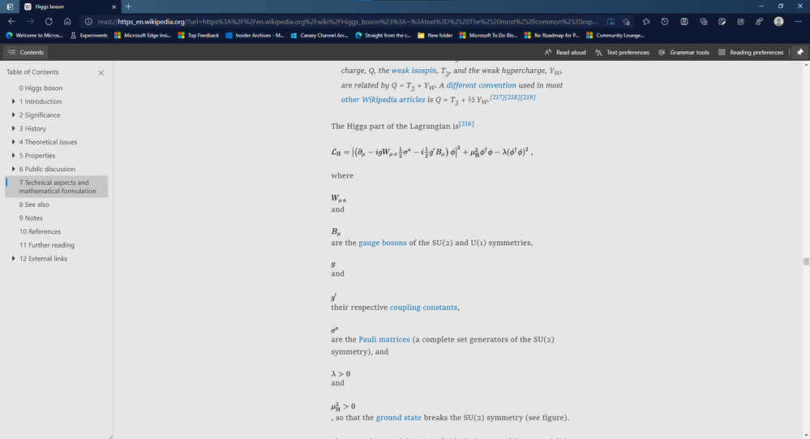Go back to the previous page

pos(11,22)
